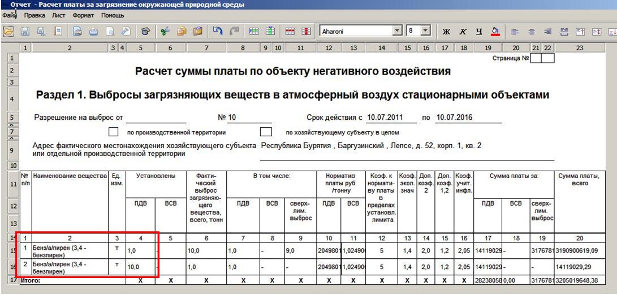Check the 'по производственной территории' checkbox
Viewport: 617px width, 295px height.
[114, 132]
